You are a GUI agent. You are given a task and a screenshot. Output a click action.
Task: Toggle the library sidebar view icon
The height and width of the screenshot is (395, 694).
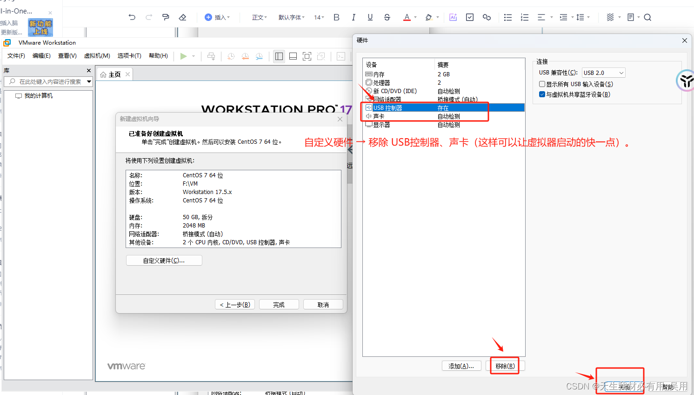pos(279,56)
